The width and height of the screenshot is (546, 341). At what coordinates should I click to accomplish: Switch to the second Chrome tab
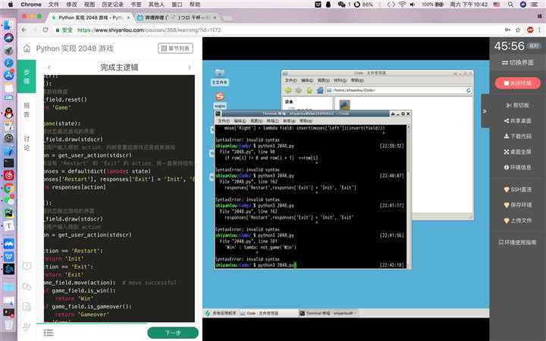tap(177, 17)
